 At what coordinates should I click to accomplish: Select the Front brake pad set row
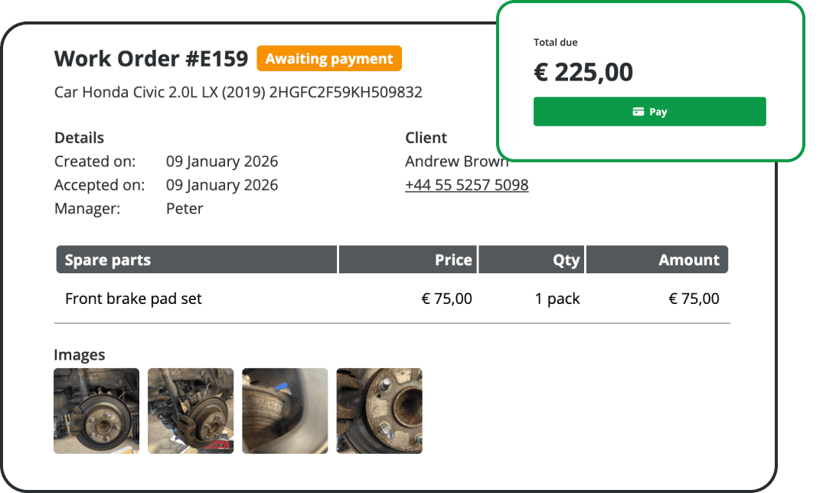(133, 299)
